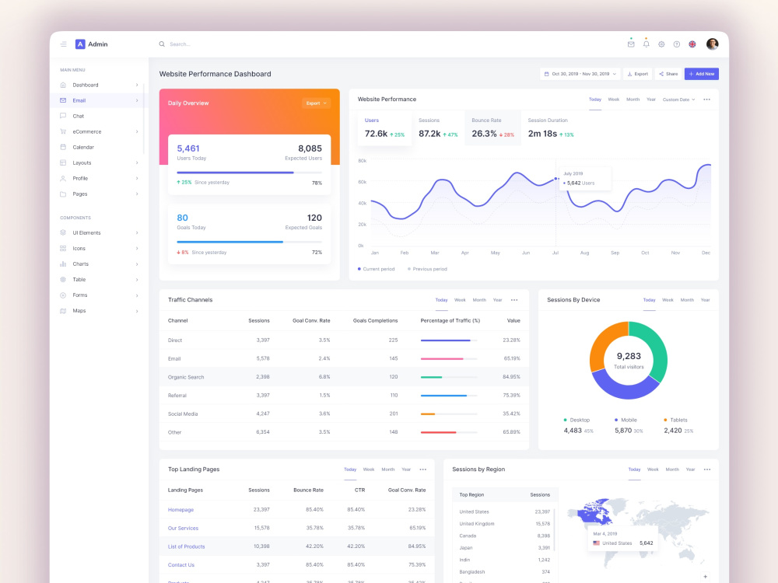The height and width of the screenshot is (583, 778).
Task: Open the help question mark icon
Action: (677, 44)
